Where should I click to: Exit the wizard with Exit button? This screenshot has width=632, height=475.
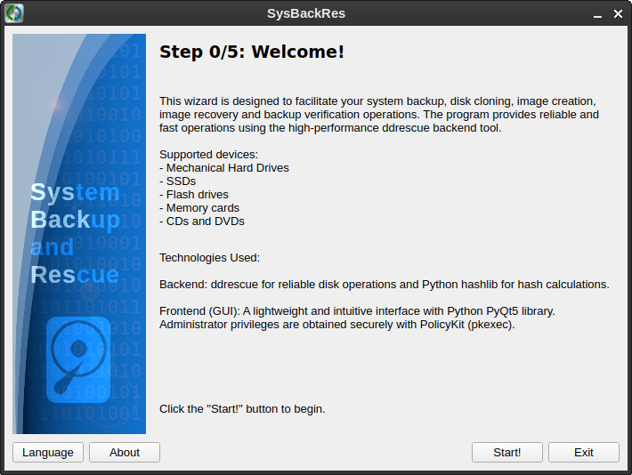pyautogui.click(x=583, y=452)
